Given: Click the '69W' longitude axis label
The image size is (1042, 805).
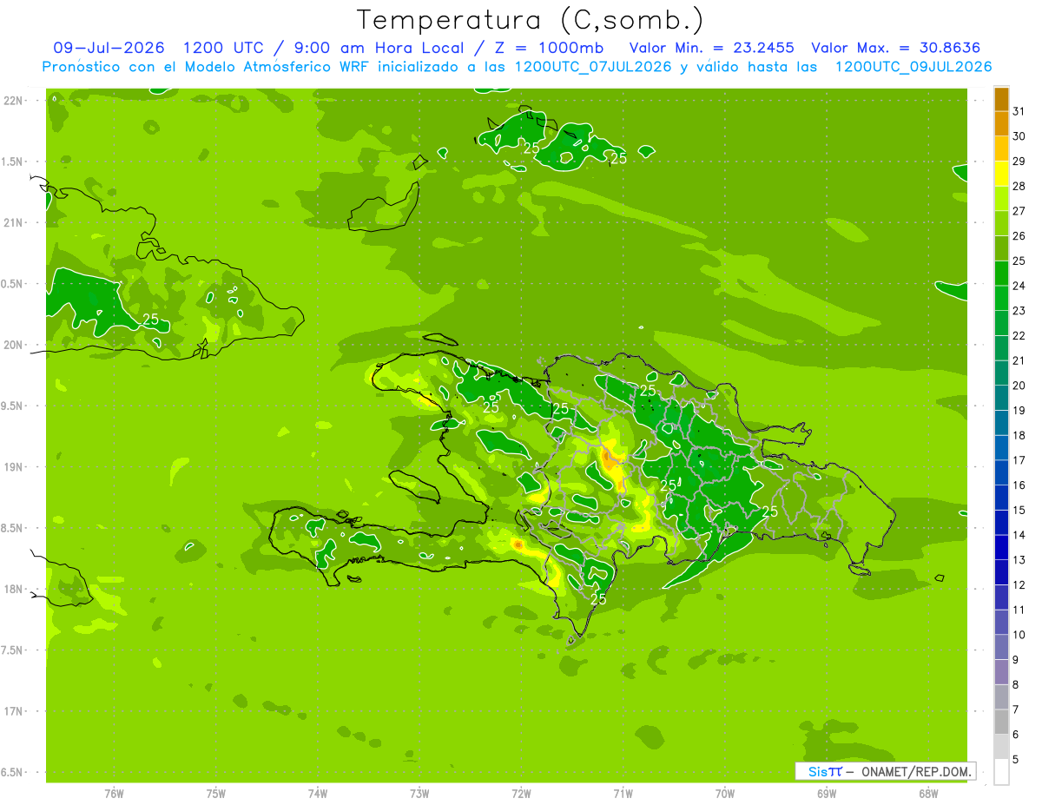Looking at the screenshot, I should 827,794.
